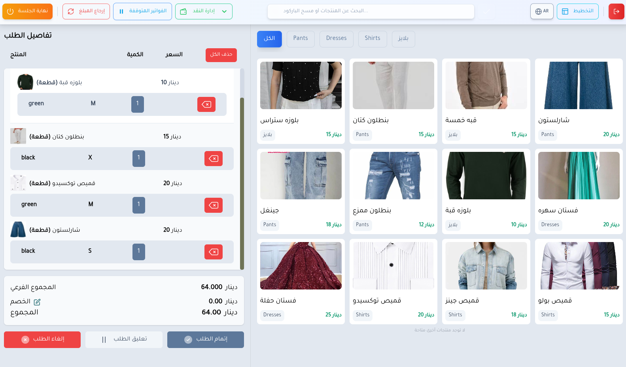Show all products with الكل tab
The image size is (626, 367).
(x=269, y=38)
